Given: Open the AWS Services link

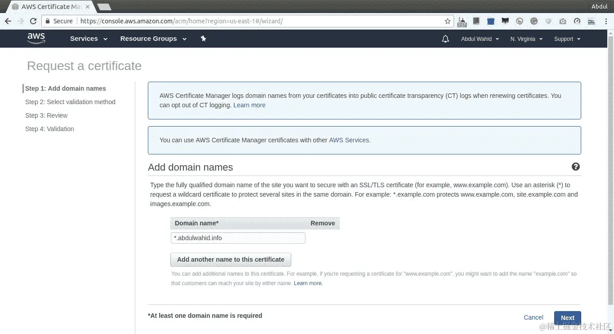Looking at the screenshot, I should point(349,140).
